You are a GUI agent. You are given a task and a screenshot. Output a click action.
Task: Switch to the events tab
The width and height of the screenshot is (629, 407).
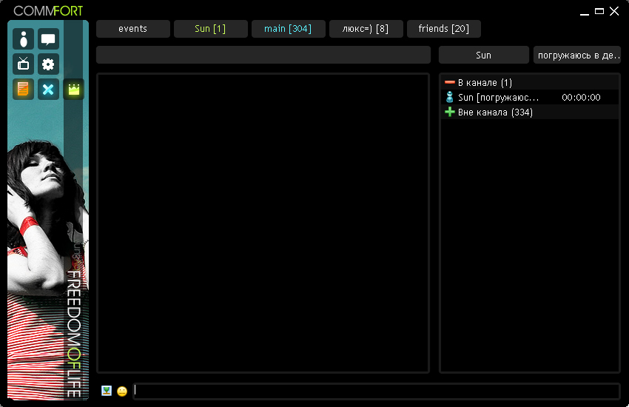click(132, 29)
